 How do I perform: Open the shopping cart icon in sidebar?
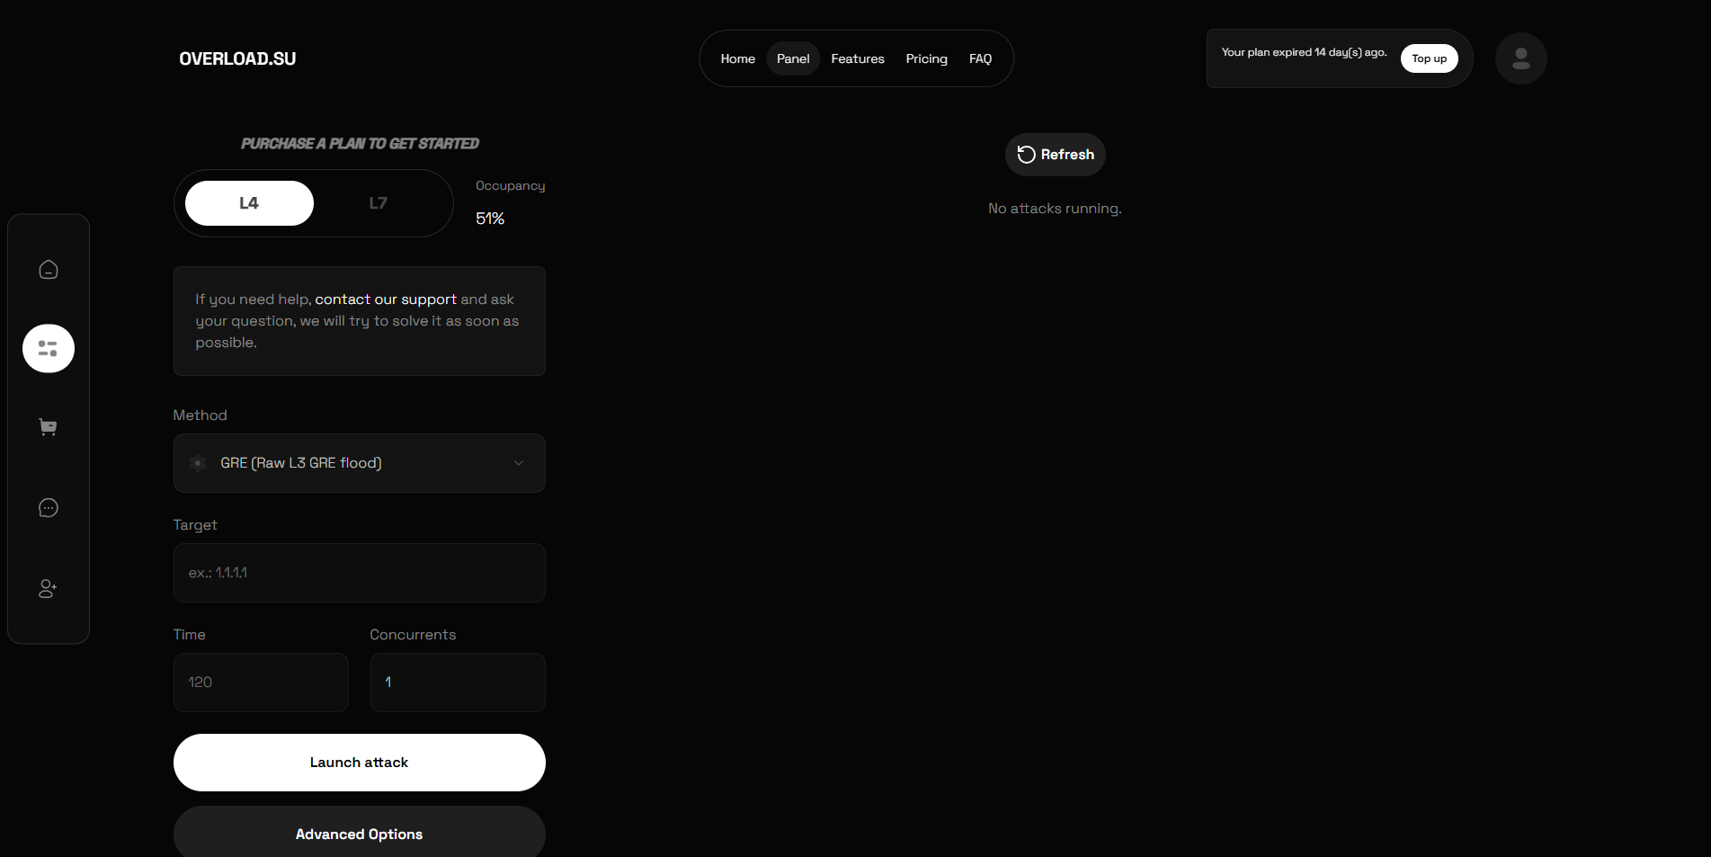(x=49, y=427)
